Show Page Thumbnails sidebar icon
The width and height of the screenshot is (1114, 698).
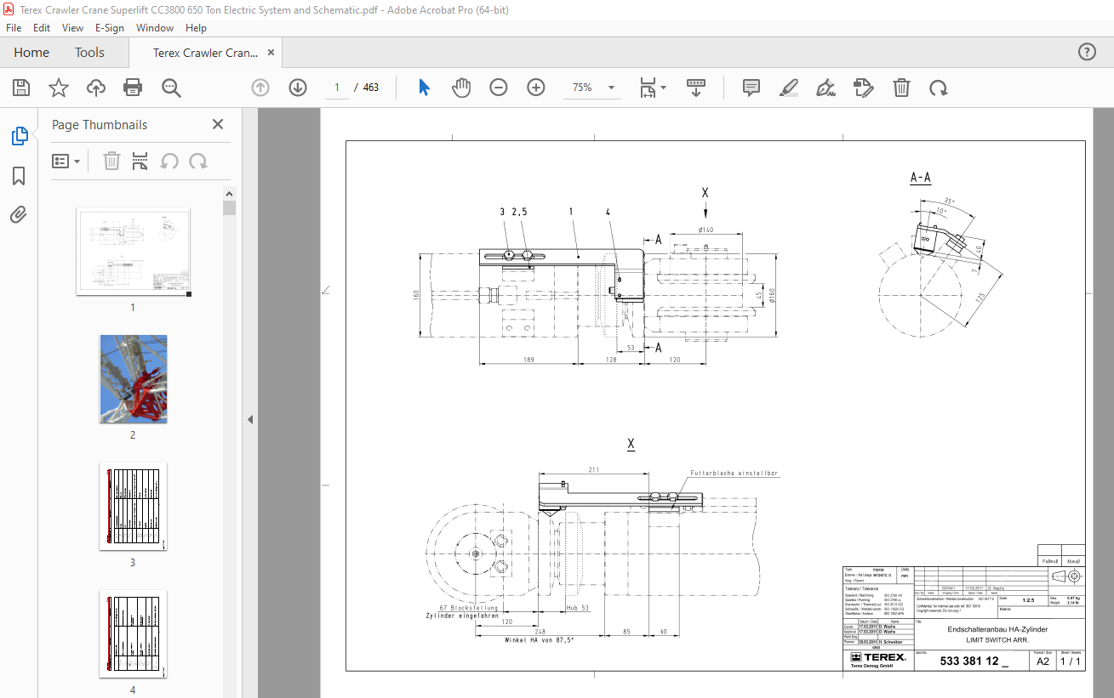click(x=19, y=136)
